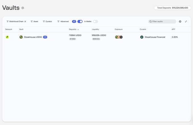Image resolution: width=193 pixels, height=125 pixels.
Task: Click the V2 label badge in filter bar
Action: click(x=74, y=21)
